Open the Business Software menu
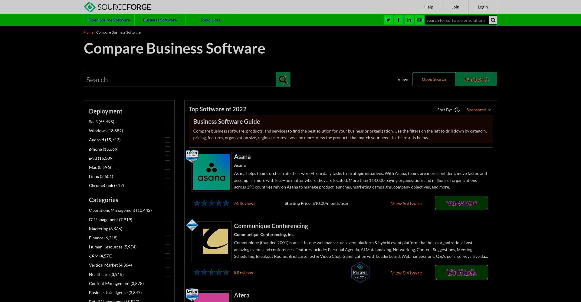Image resolution: width=581 pixels, height=302 pixels. coord(160,20)
